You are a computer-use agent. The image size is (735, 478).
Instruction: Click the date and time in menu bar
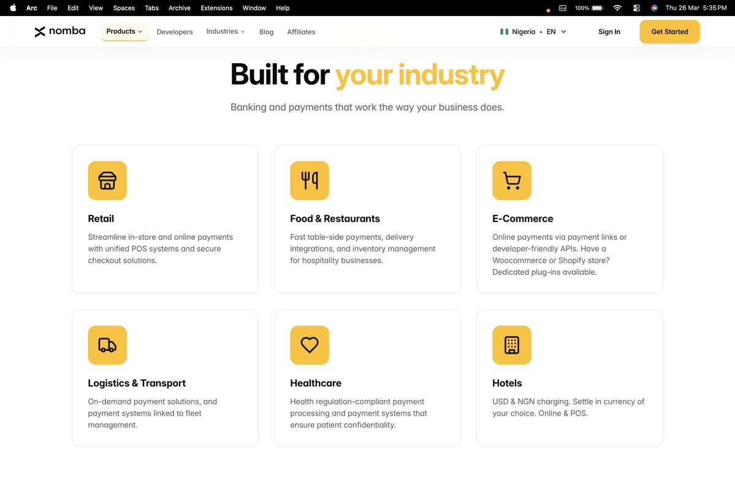pos(696,8)
